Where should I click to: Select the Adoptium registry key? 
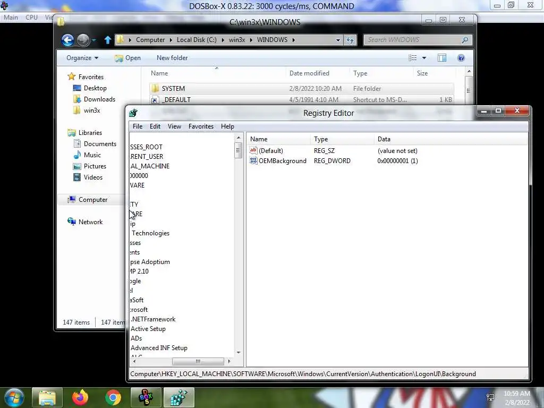pyautogui.click(x=150, y=262)
